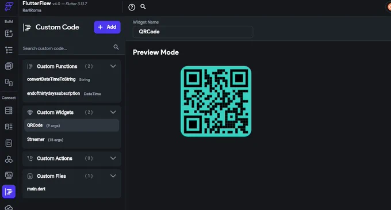Click the Widget Name input field
This screenshot has height=210, width=391.
point(193,32)
